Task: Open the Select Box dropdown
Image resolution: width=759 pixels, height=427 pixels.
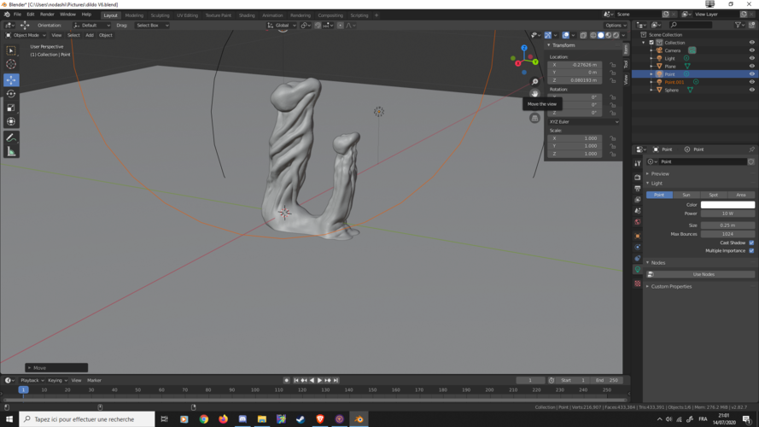Action: tap(152, 25)
